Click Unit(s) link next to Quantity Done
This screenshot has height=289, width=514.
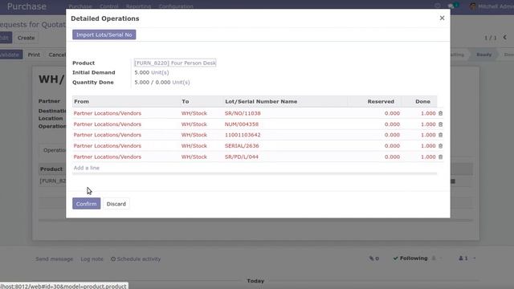click(181, 82)
